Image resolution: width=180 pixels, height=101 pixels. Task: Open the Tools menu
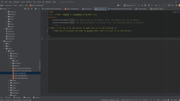(x=39, y=2)
